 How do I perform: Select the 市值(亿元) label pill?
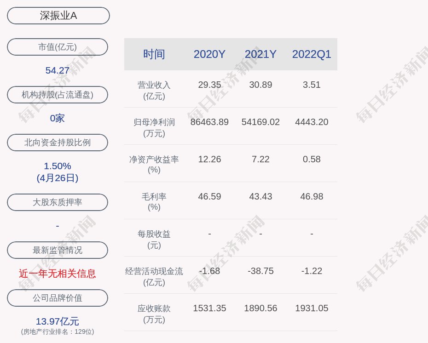click(58, 47)
